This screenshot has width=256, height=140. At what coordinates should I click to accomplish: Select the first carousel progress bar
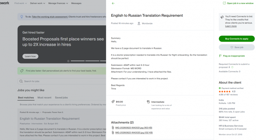[x=78, y=61]
